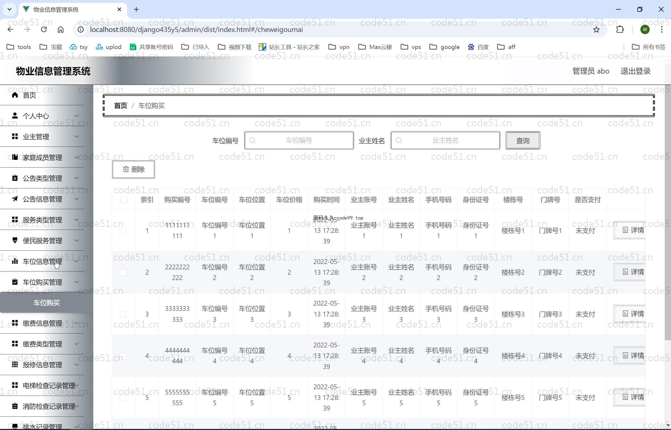Select the 车位购买 submenu item
Image resolution: width=671 pixels, height=430 pixels.
(46, 303)
